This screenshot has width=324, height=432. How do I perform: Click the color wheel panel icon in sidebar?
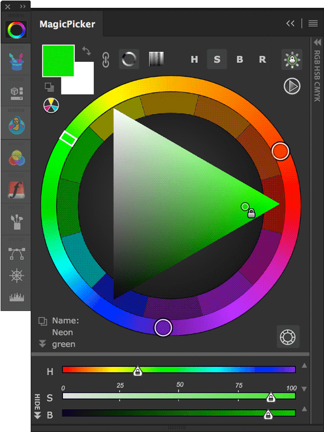click(17, 30)
